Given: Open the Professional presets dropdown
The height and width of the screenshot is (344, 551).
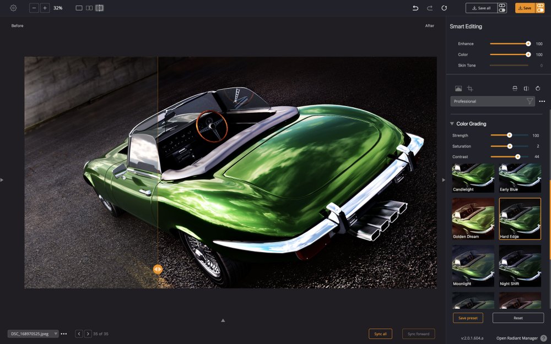Looking at the screenshot, I should click(x=493, y=101).
